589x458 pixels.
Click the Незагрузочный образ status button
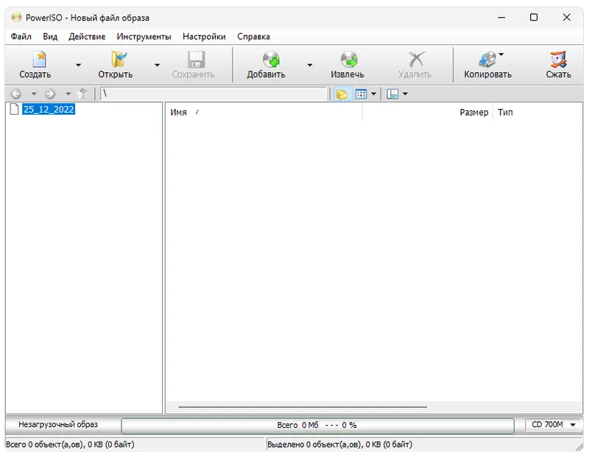58,425
